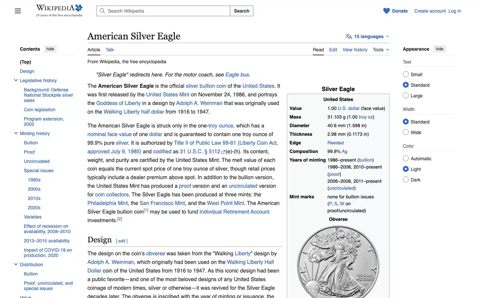Select Automatic color mode

[x=406, y=158]
